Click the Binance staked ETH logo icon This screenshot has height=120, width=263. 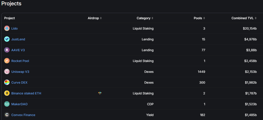pyautogui.click(x=7, y=93)
